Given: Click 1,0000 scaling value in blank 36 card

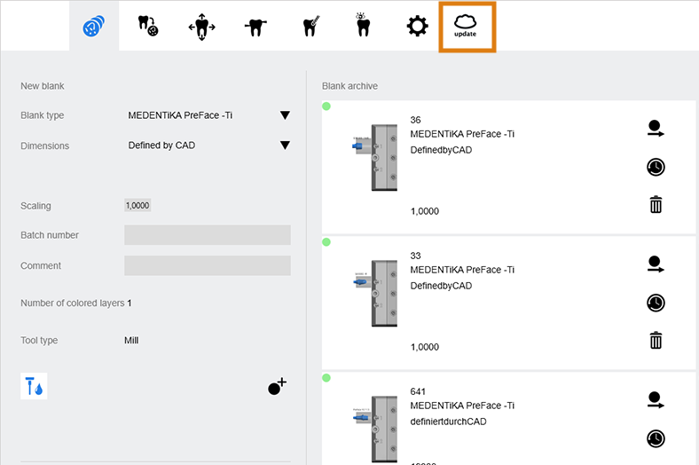Looking at the screenshot, I should tap(424, 211).
